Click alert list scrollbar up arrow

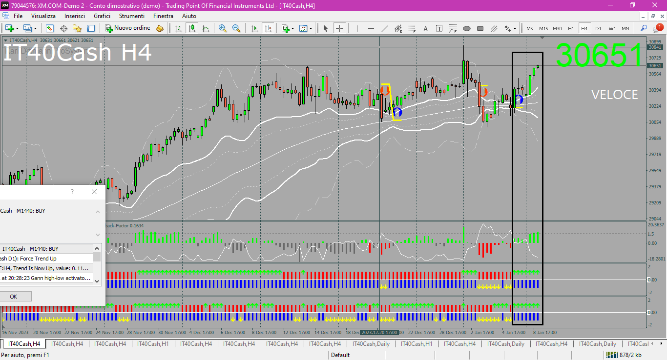[97, 248]
